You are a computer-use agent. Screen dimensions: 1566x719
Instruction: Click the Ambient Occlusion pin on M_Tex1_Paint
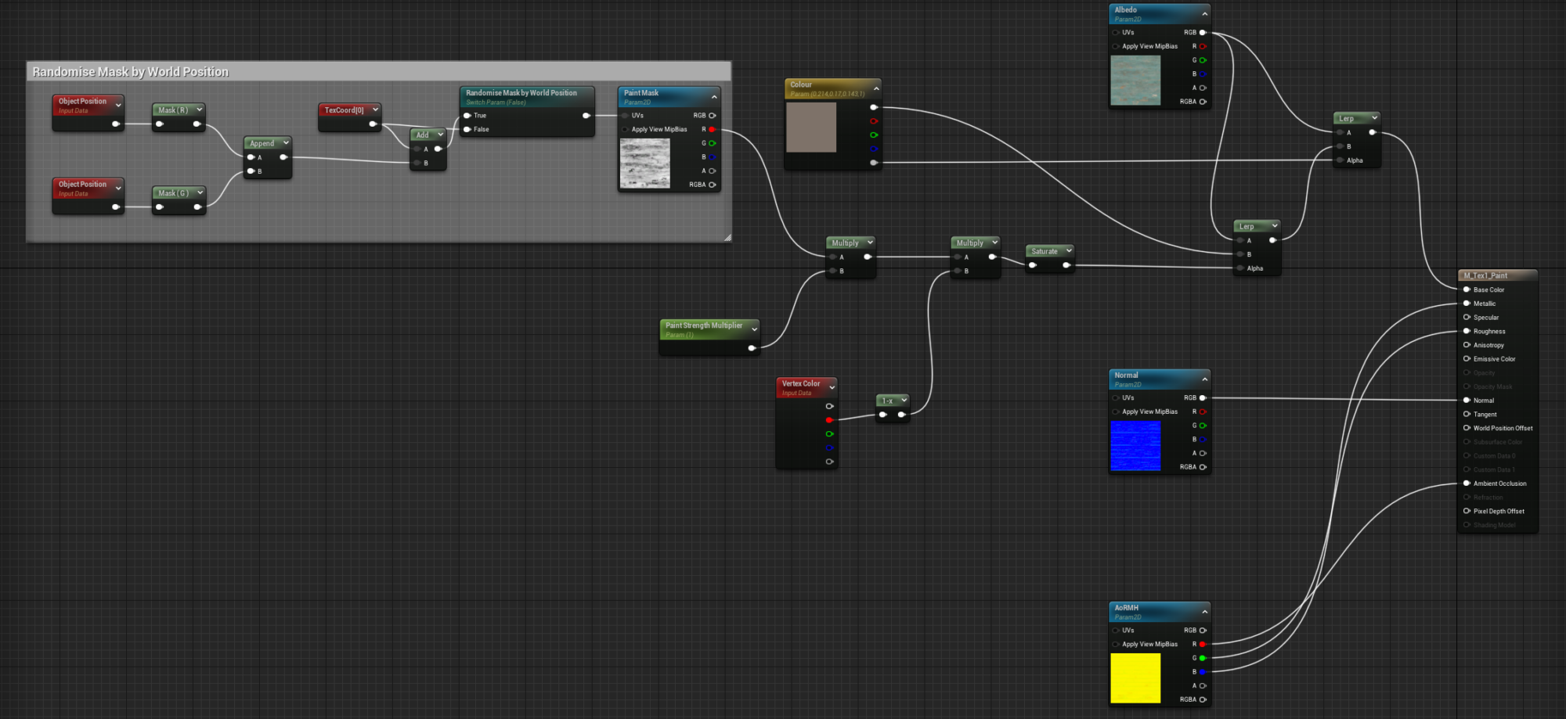coord(1466,483)
